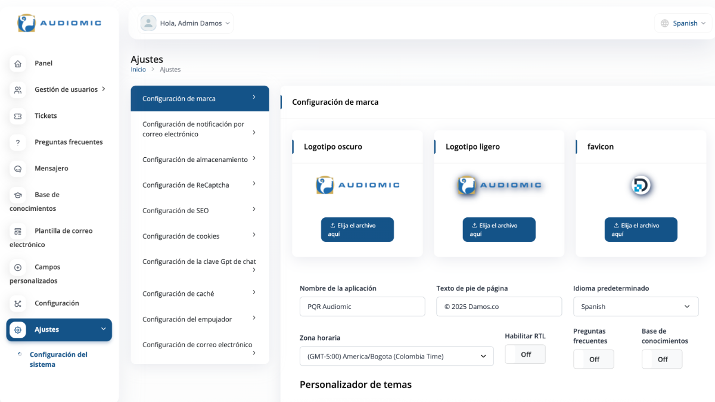Click Elija el archivo aquí under favicon
715x402 pixels.
pos(641,229)
